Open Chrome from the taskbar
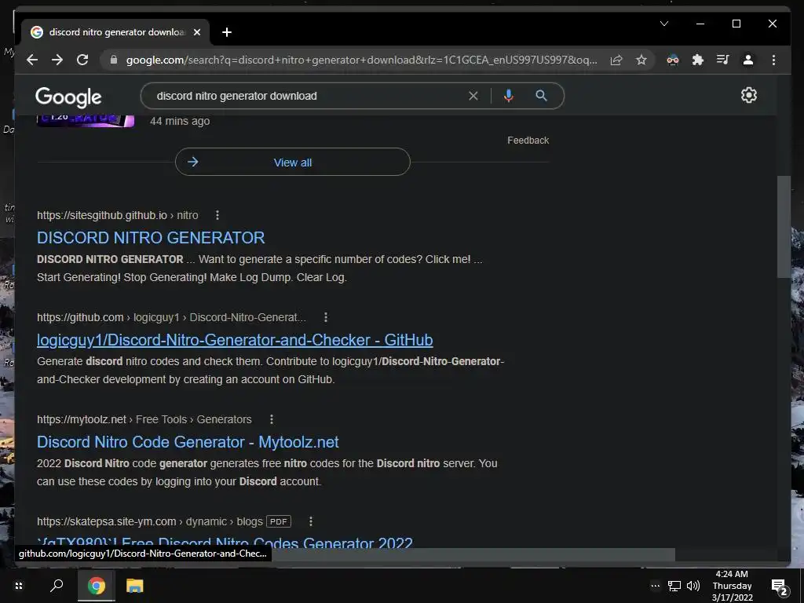This screenshot has width=804, height=603. (96, 586)
